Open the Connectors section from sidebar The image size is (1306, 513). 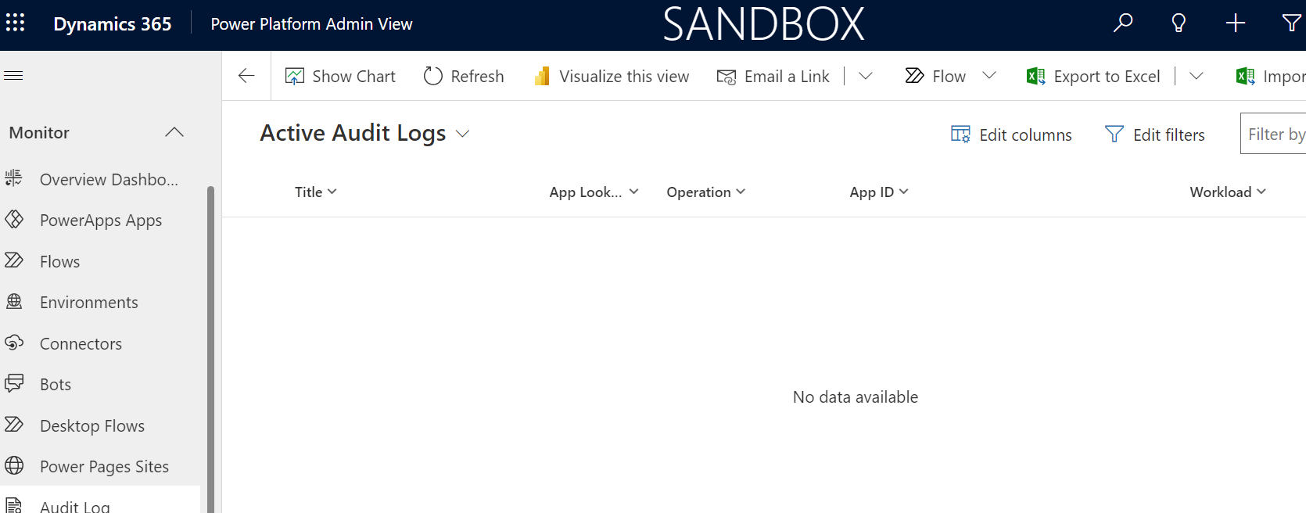coord(81,343)
